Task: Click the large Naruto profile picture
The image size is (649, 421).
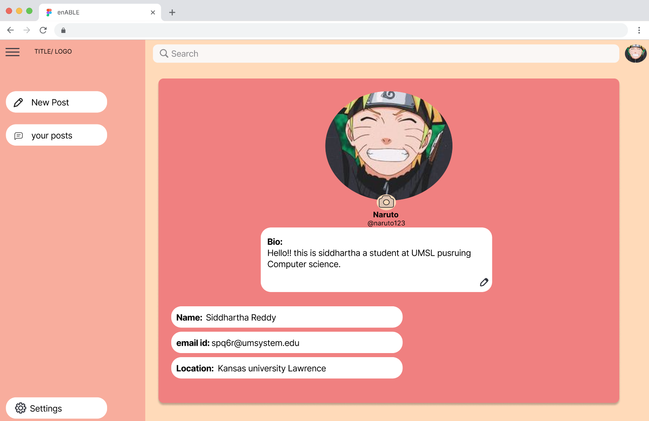Action: pyautogui.click(x=389, y=146)
